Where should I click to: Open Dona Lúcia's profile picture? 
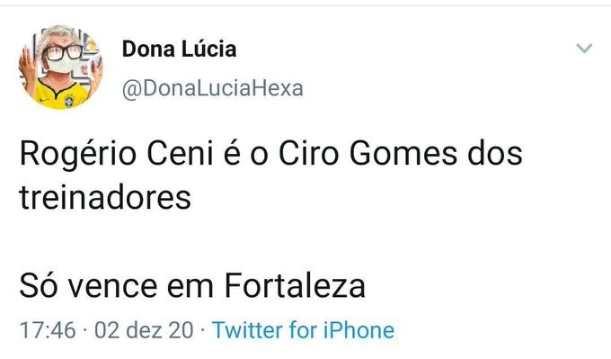click(60, 67)
